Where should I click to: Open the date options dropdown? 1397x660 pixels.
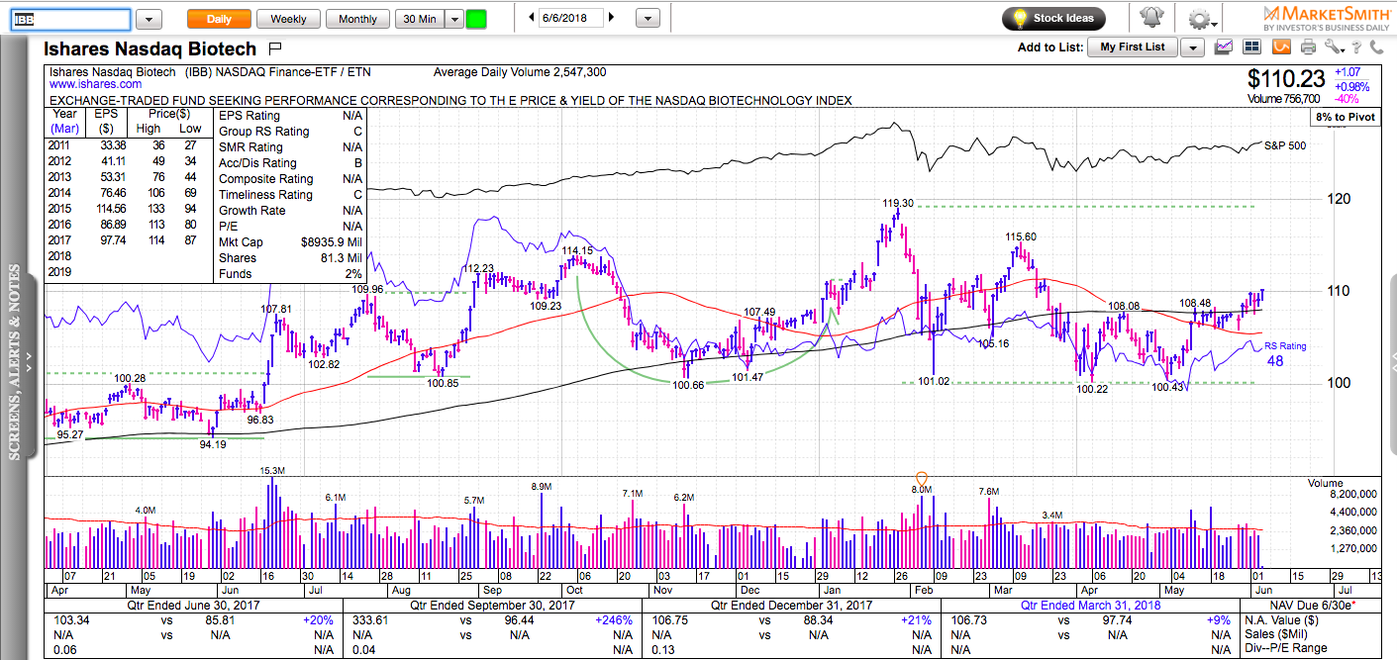[648, 19]
